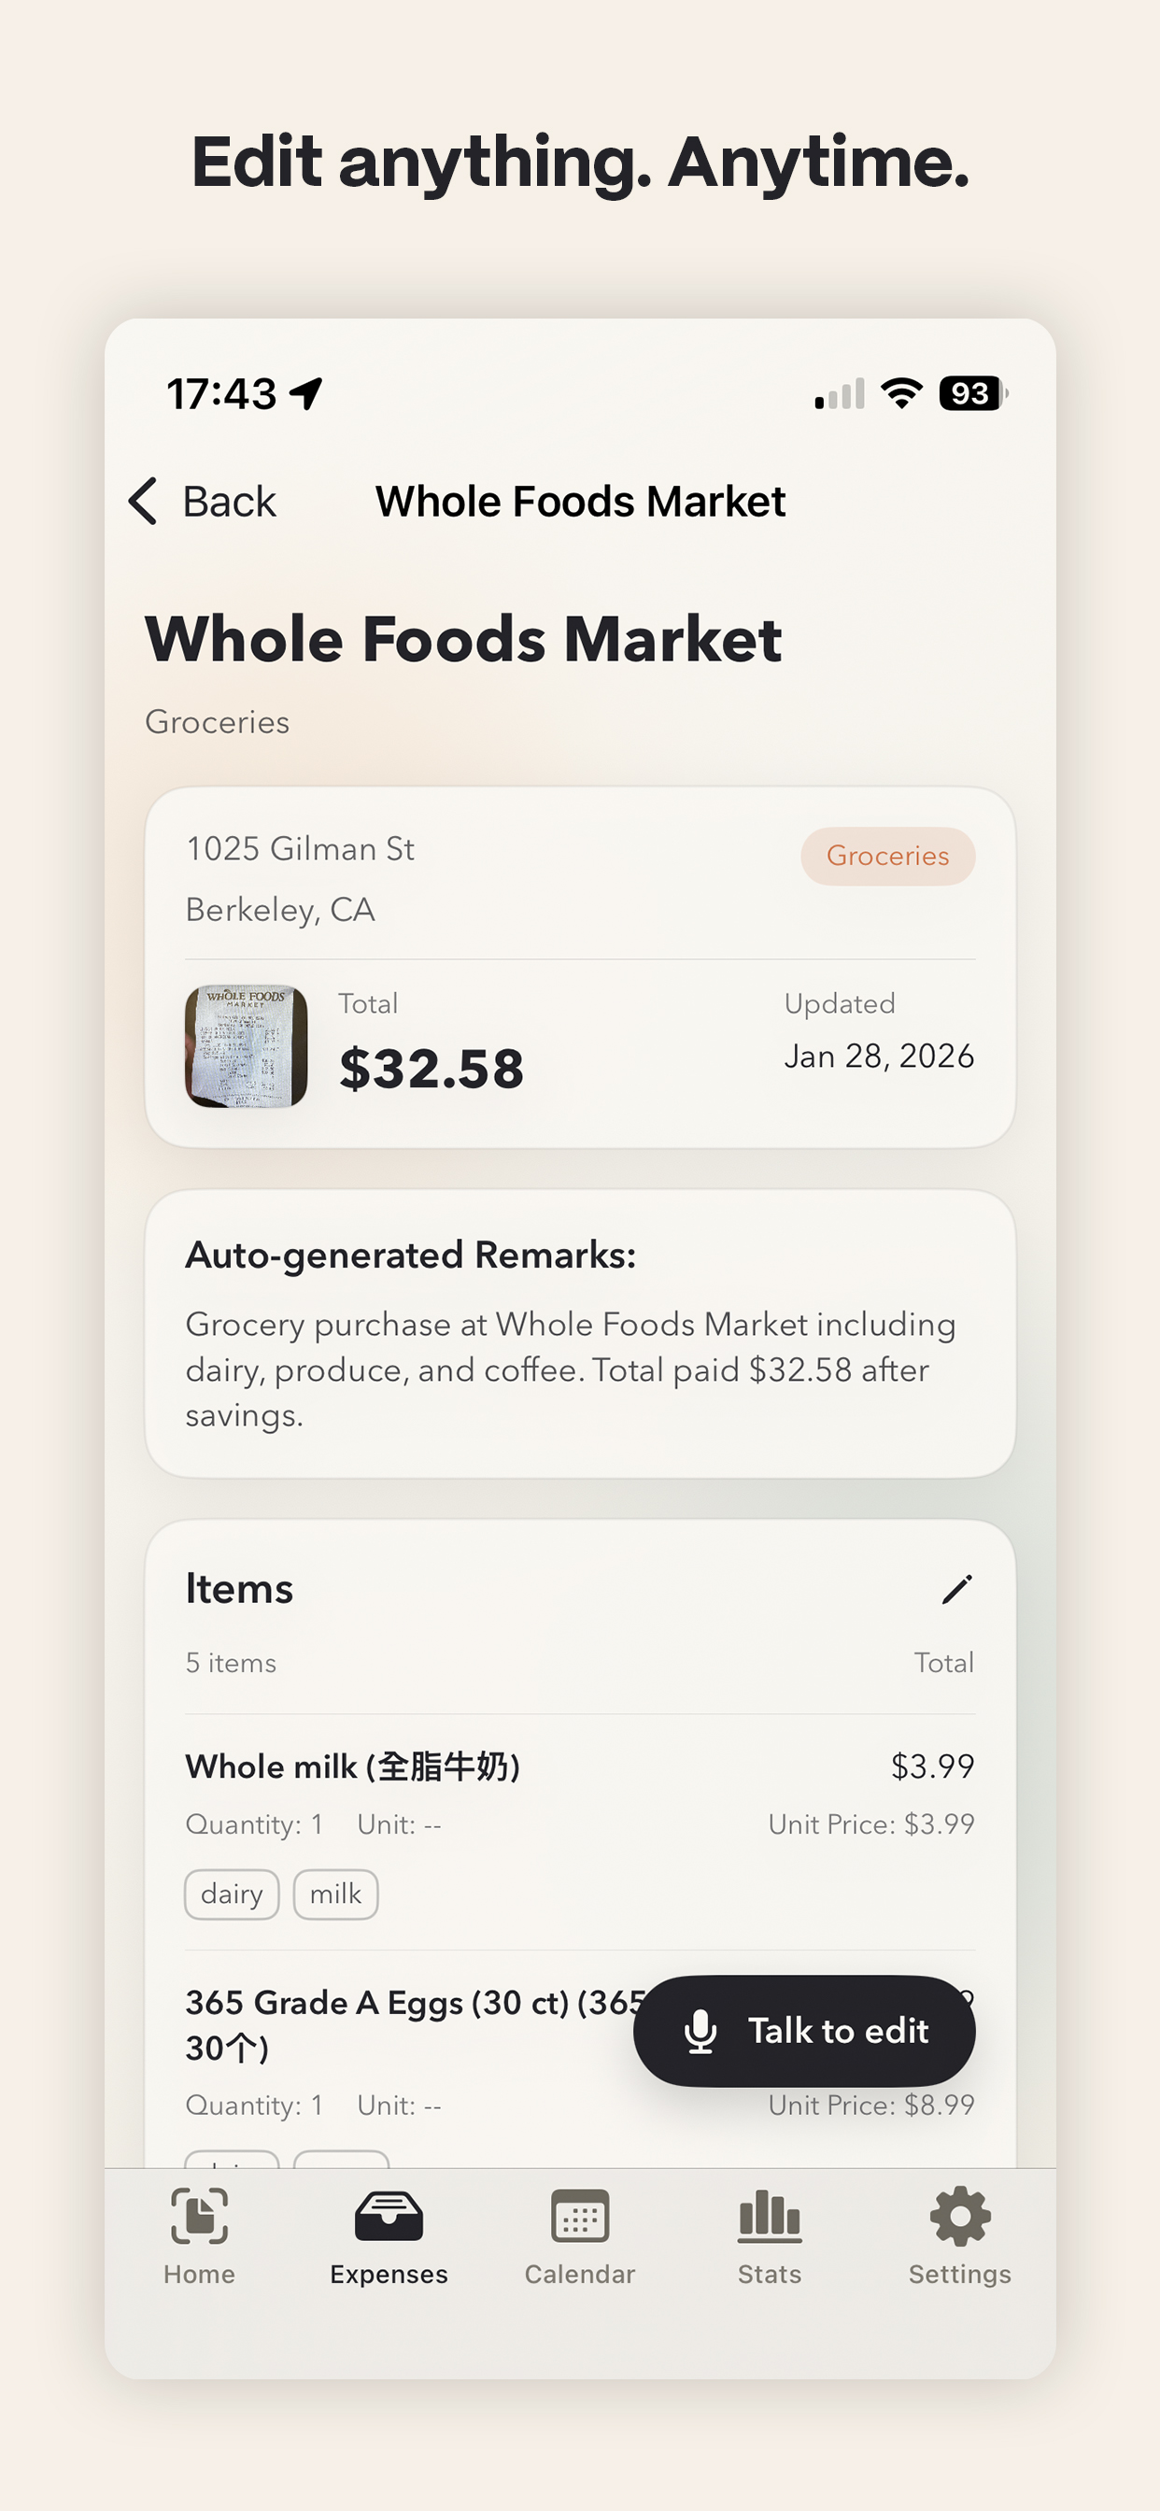The image size is (1160, 2511).
Task: Tap the microphone icon
Action: pos(700,2032)
